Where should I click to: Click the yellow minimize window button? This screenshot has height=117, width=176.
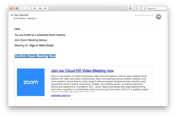[x=14, y=9]
